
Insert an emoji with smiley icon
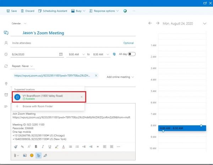click(32, 155)
